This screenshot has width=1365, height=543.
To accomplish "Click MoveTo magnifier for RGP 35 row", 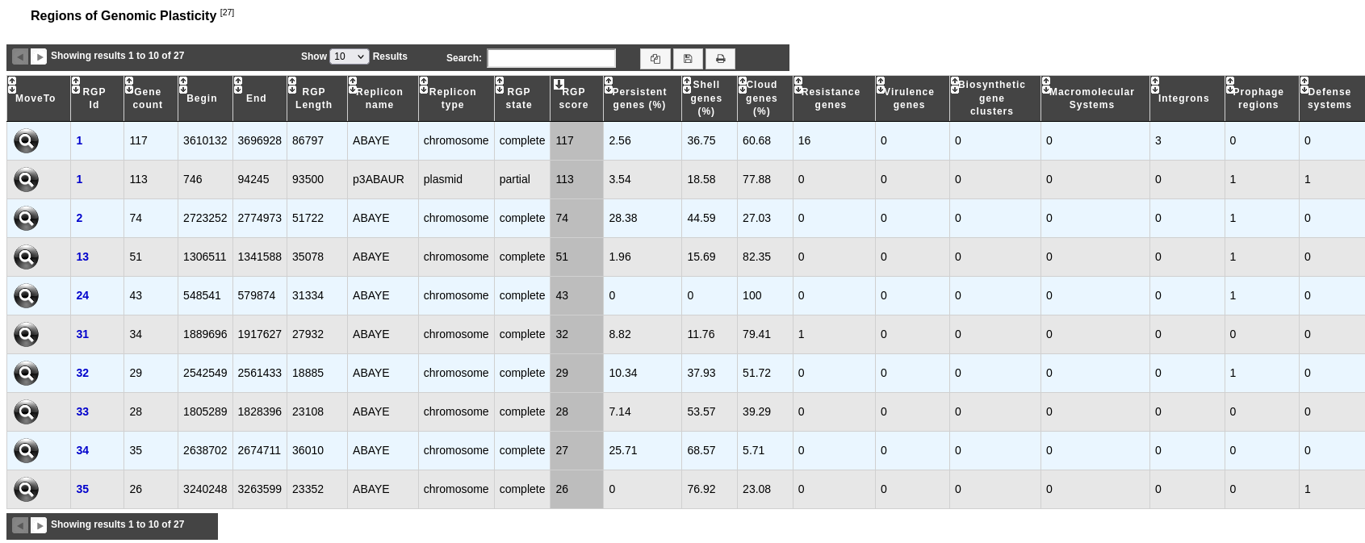I will (26, 490).
